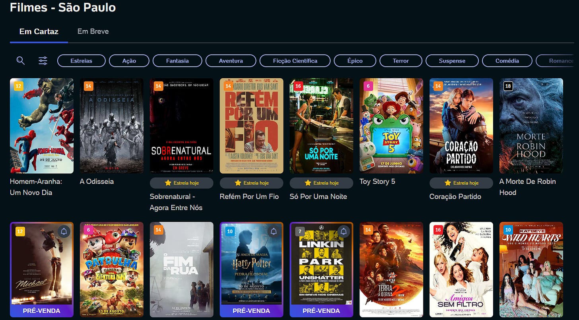The width and height of the screenshot is (579, 320).
Task: Toggle the Ficção Científica genre filter
Action: tap(295, 61)
